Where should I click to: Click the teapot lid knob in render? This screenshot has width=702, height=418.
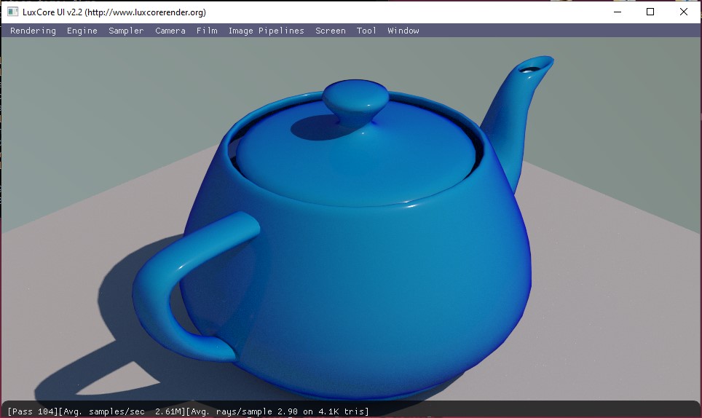pos(355,100)
